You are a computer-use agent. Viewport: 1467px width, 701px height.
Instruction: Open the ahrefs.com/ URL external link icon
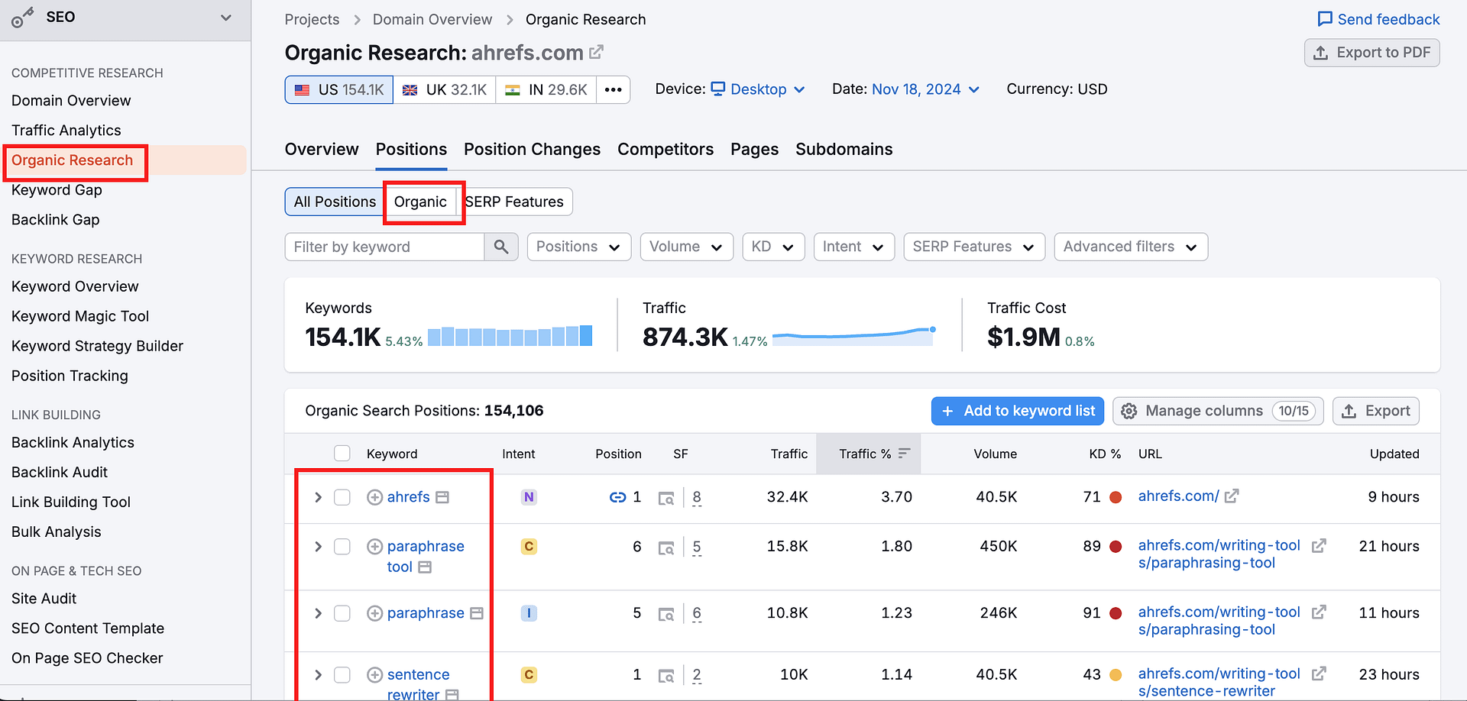(x=1231, y=496)
